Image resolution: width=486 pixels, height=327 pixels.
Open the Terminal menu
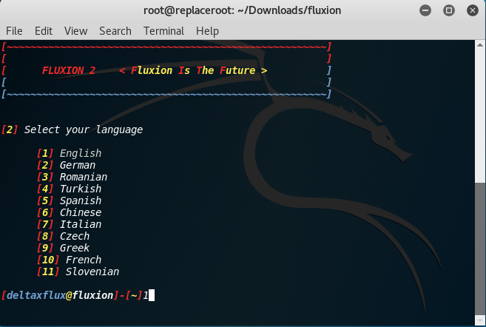(x=163, y=31)
